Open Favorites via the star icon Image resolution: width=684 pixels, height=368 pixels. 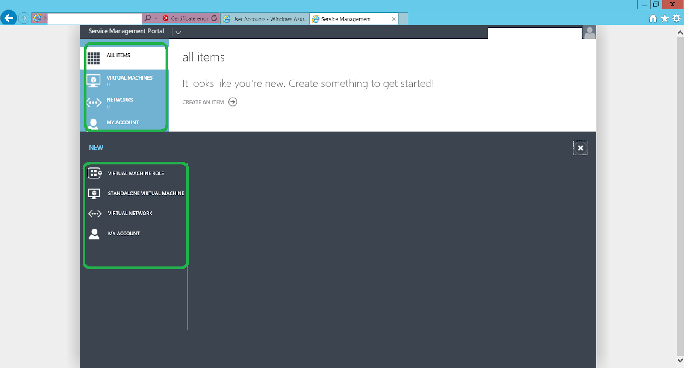pyautogui.click(x=665, y=18)
